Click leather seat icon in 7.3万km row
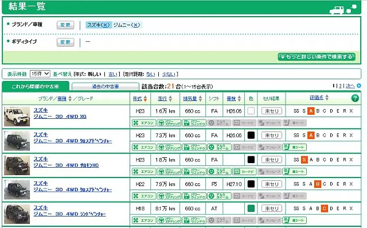Screen dimensions: 367x228 pos(294,147)
